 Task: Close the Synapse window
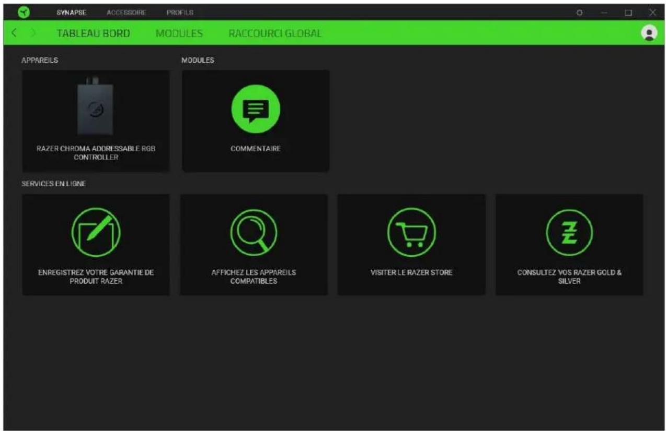(652, 12)
